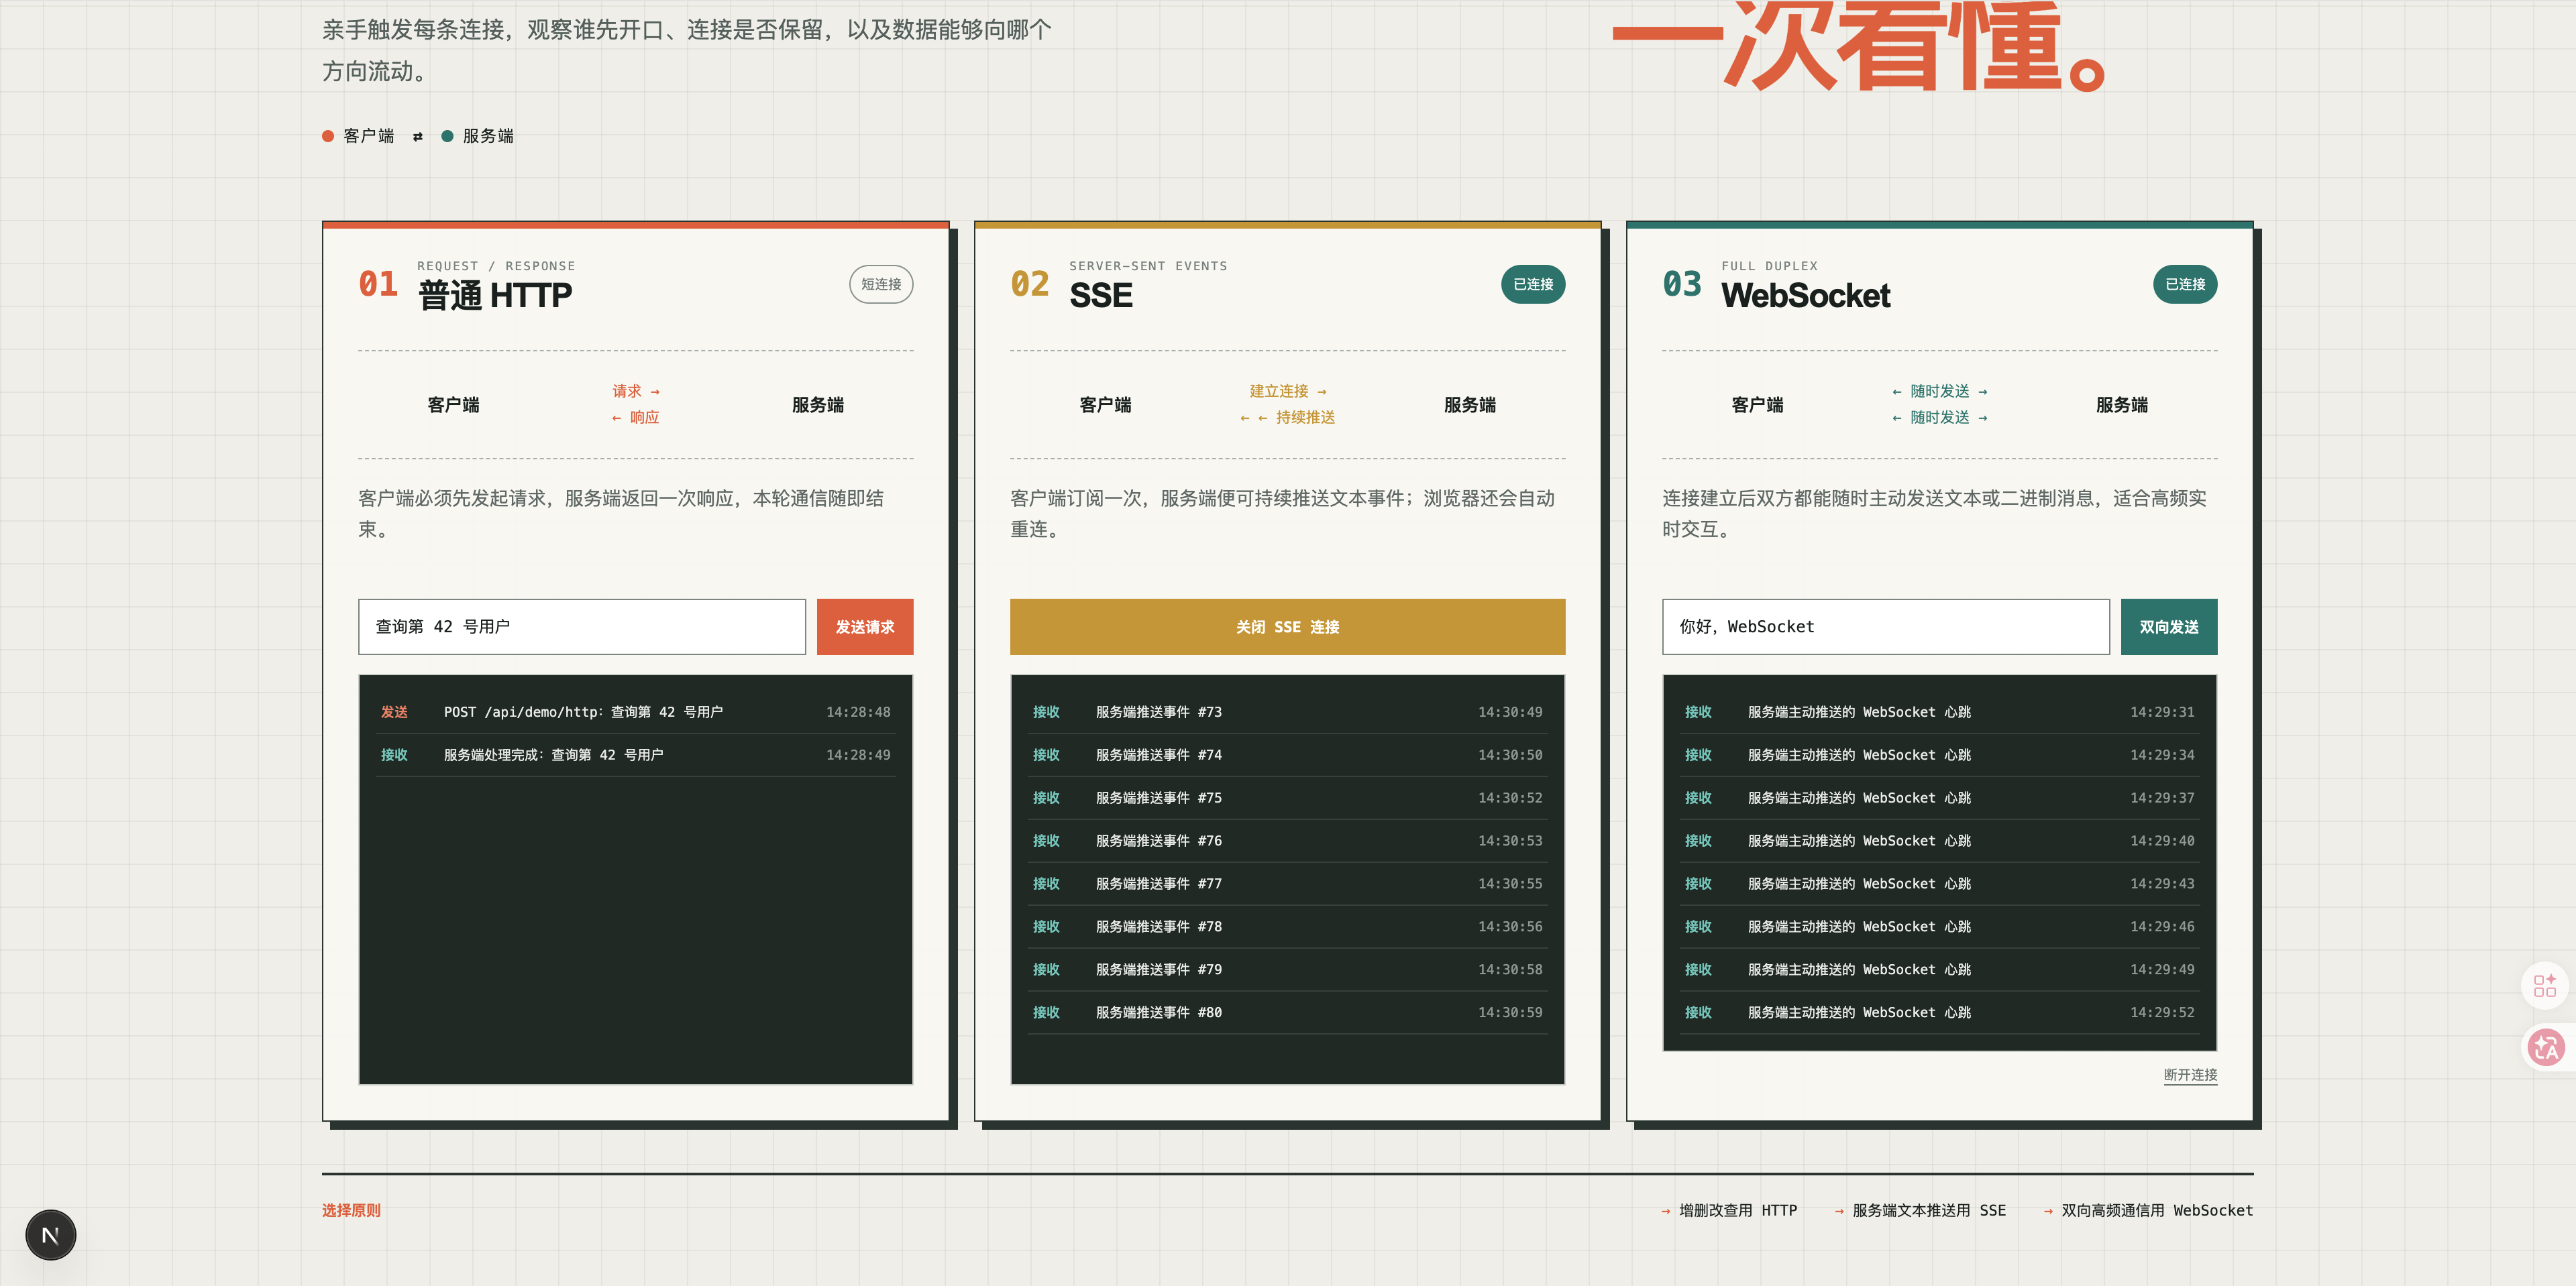The image size is (2576, 1286).
Task: Click timestamp 14:30:59 in SSE log
Action: pos(1510,1013)
